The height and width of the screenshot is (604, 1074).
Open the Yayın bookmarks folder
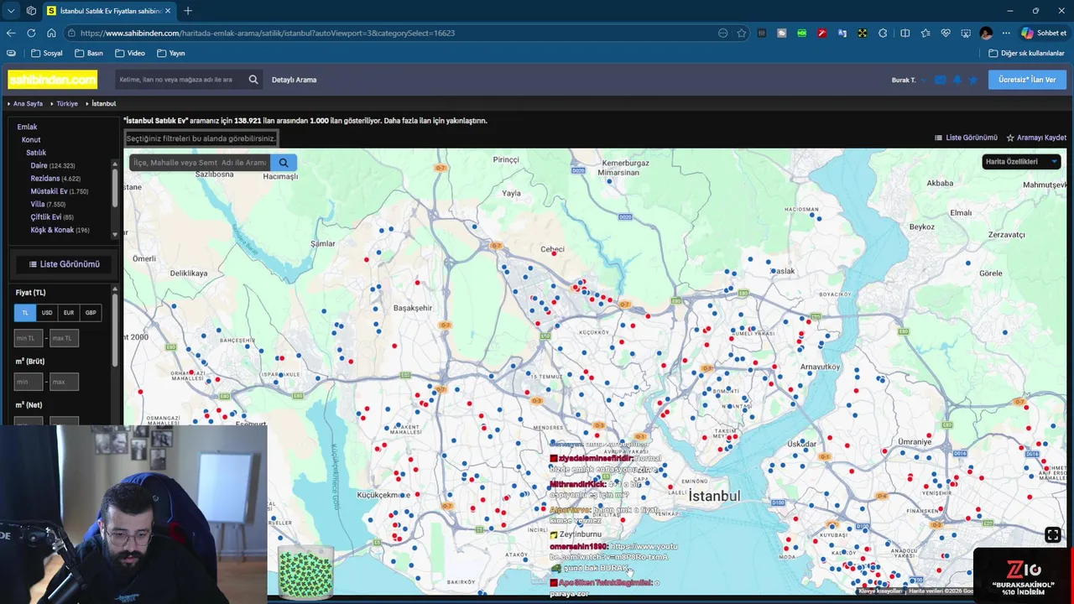click(x=171, y=53)
